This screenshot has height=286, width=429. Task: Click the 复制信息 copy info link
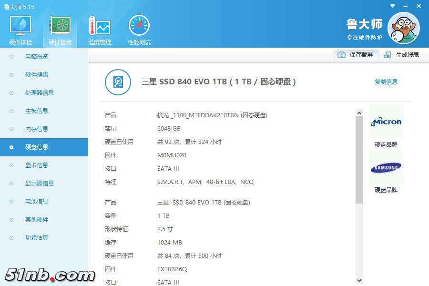[386, 82]
